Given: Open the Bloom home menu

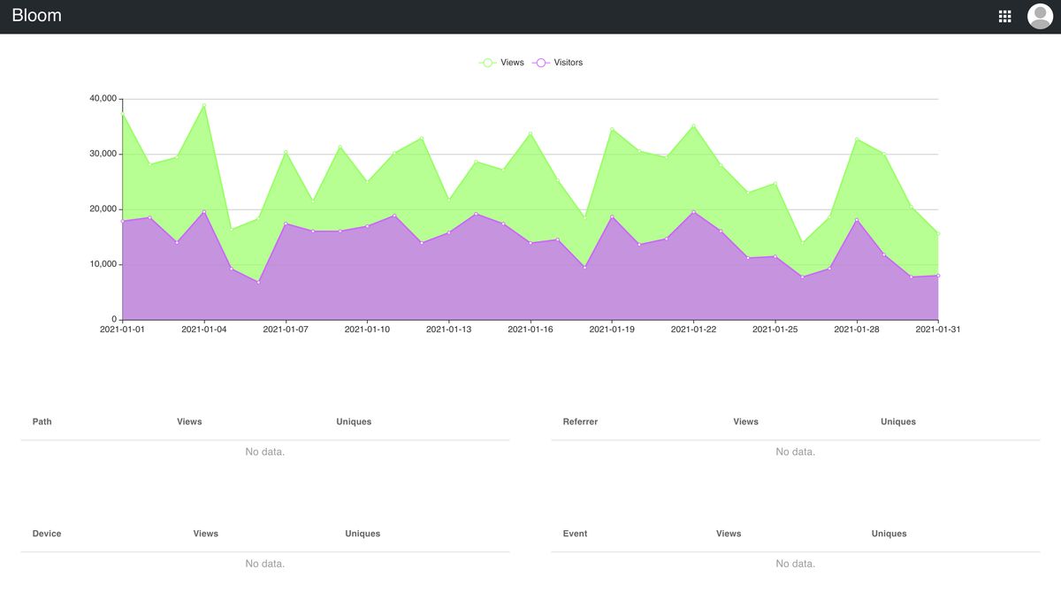Looking at the screenshot, I should click(x=37, y=15).
